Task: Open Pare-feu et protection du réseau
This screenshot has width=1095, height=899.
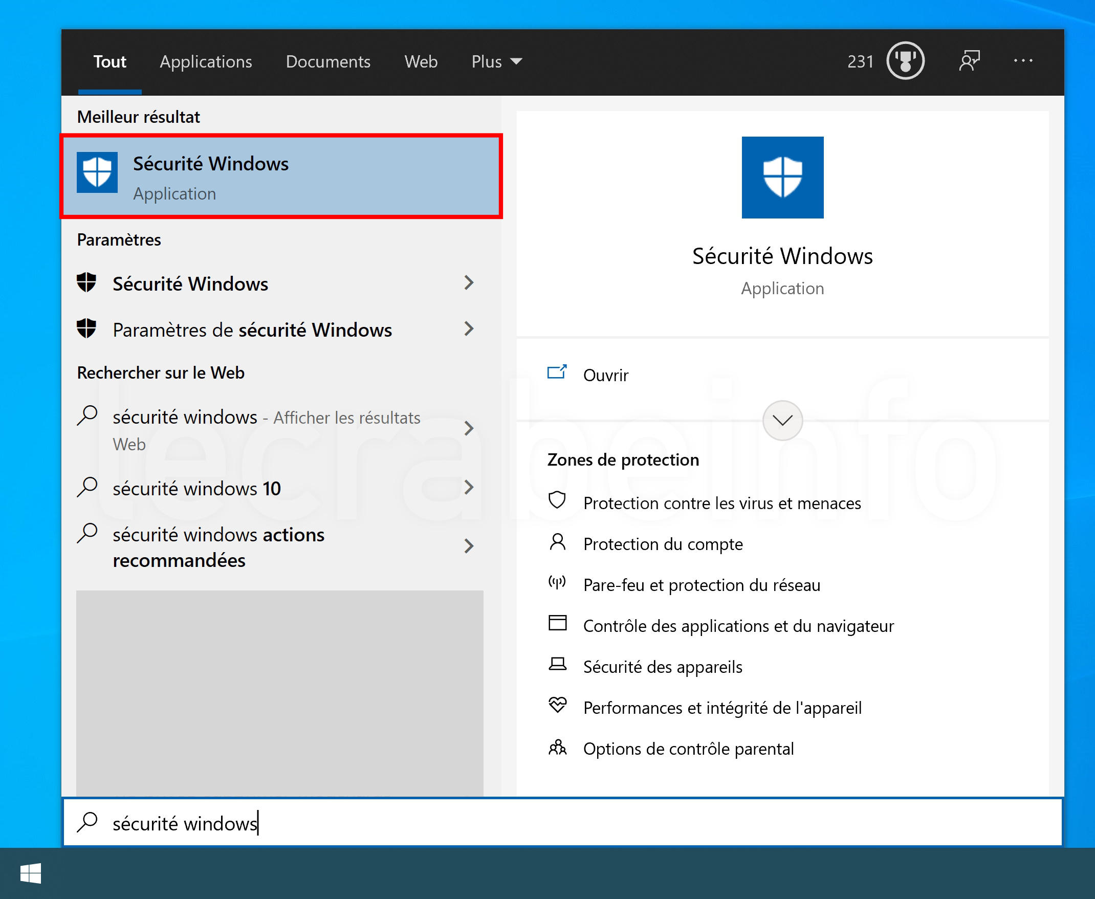Action: pyautogui.click(x=702, y=585)
